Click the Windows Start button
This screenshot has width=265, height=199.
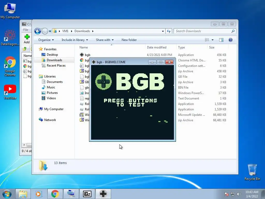7,194
